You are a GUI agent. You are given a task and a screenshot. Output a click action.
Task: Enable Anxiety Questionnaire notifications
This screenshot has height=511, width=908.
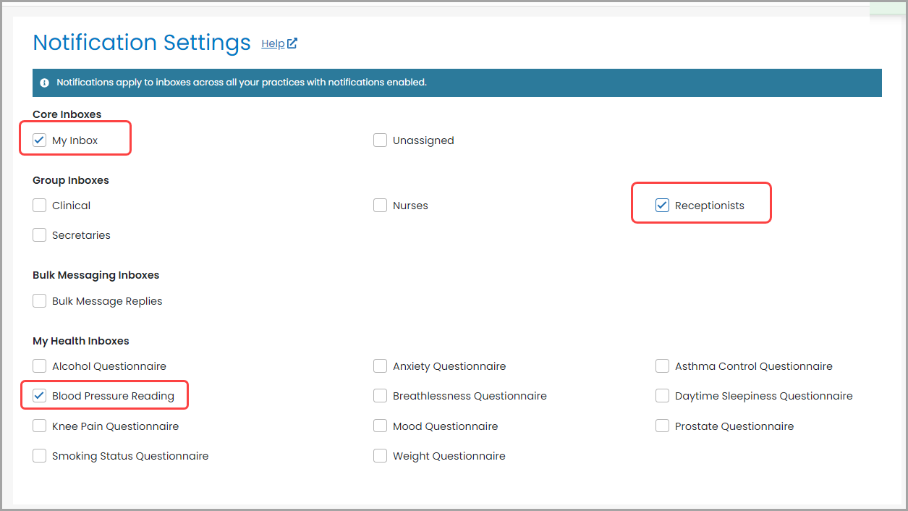(381, 366)
